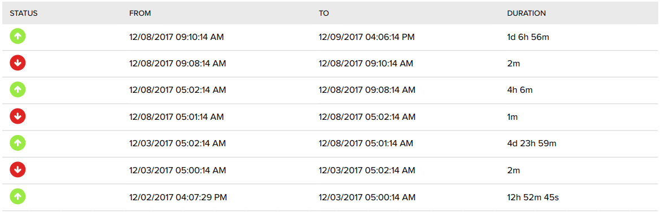Click the red down icon for 12/08/2017 09:08:14 AM

(18, 64)
